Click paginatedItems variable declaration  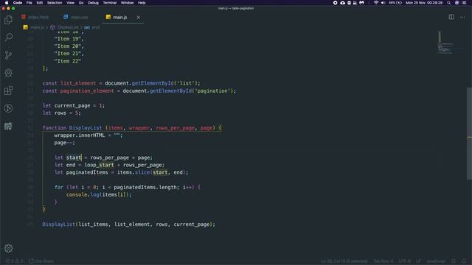tap(87, 172)
